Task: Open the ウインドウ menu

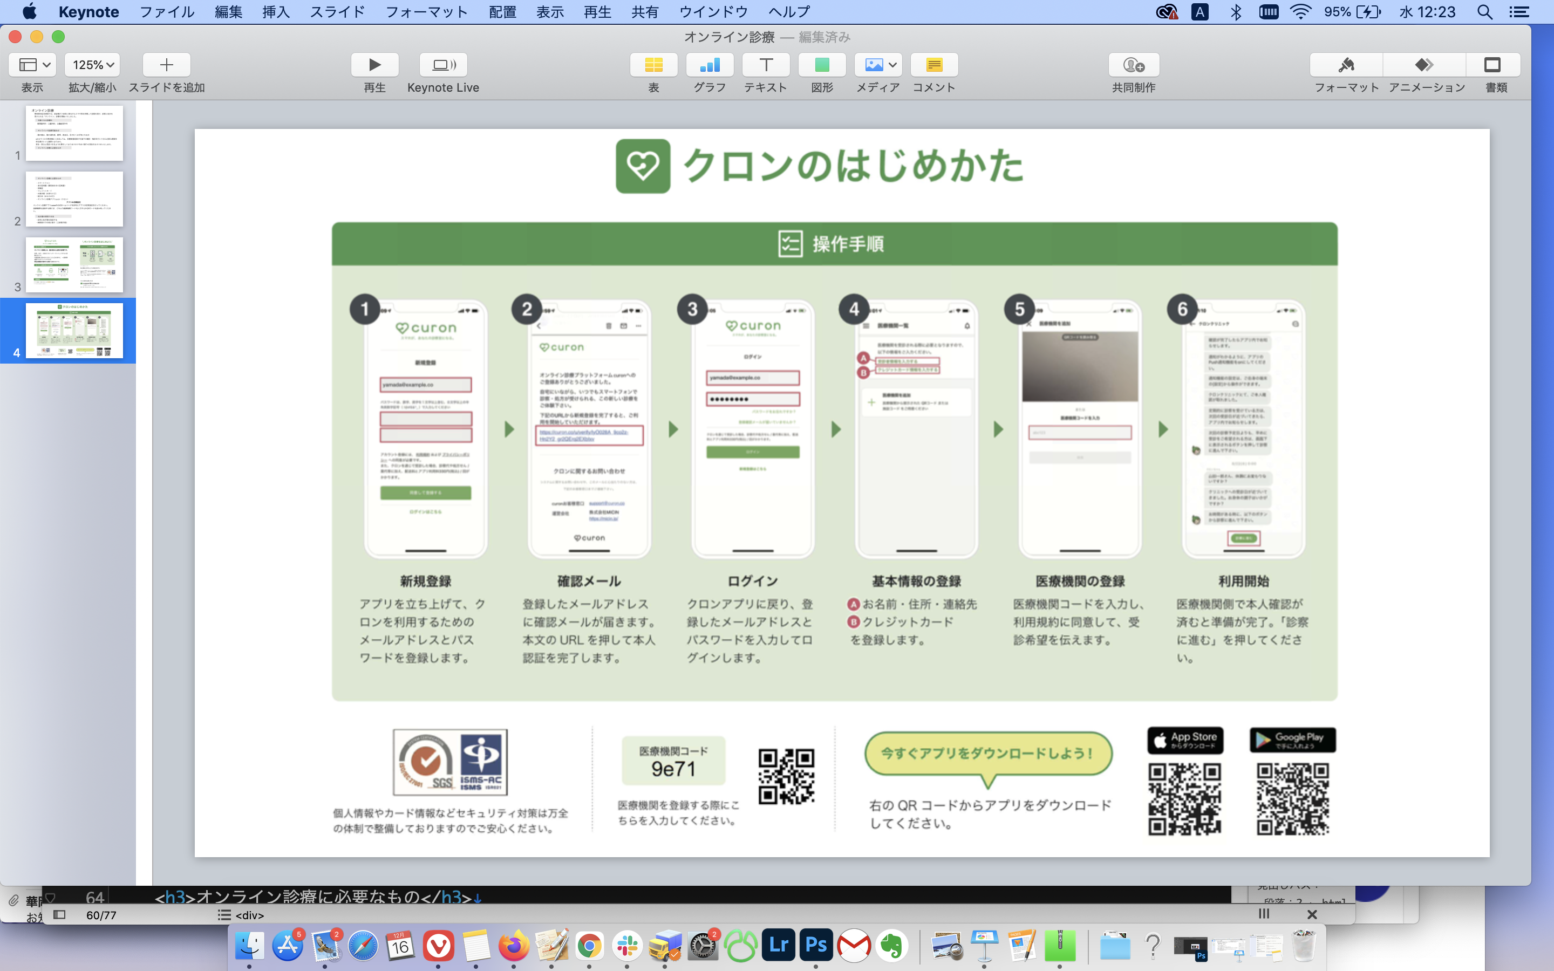Action: [713, 11]
